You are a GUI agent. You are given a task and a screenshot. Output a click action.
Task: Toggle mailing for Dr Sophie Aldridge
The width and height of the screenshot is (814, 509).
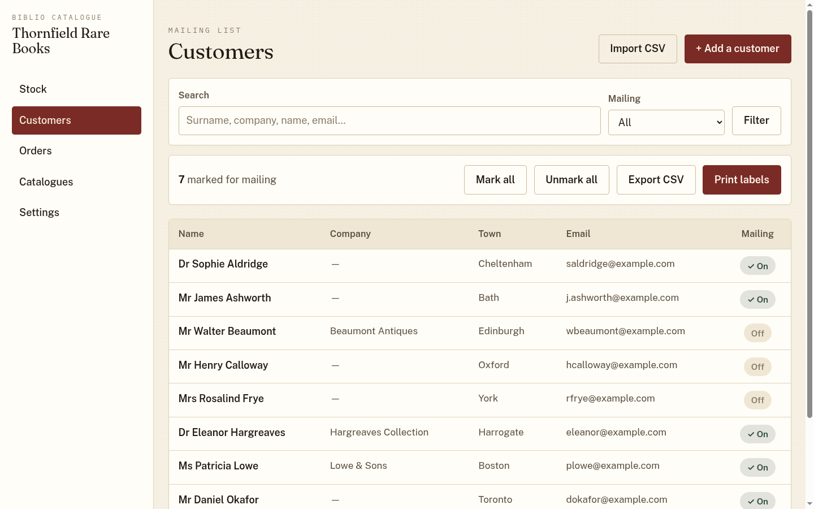[757, 266]
